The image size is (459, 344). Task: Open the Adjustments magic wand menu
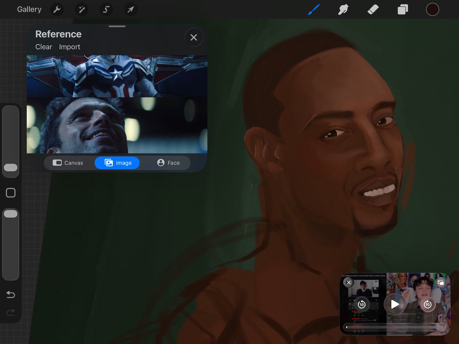pyautogui.click(x=81, y=10)
